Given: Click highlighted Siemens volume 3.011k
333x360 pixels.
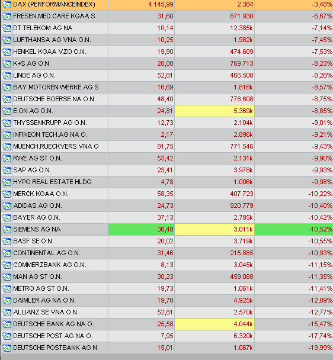Looking at the screenshot, I should coord(214,229).
